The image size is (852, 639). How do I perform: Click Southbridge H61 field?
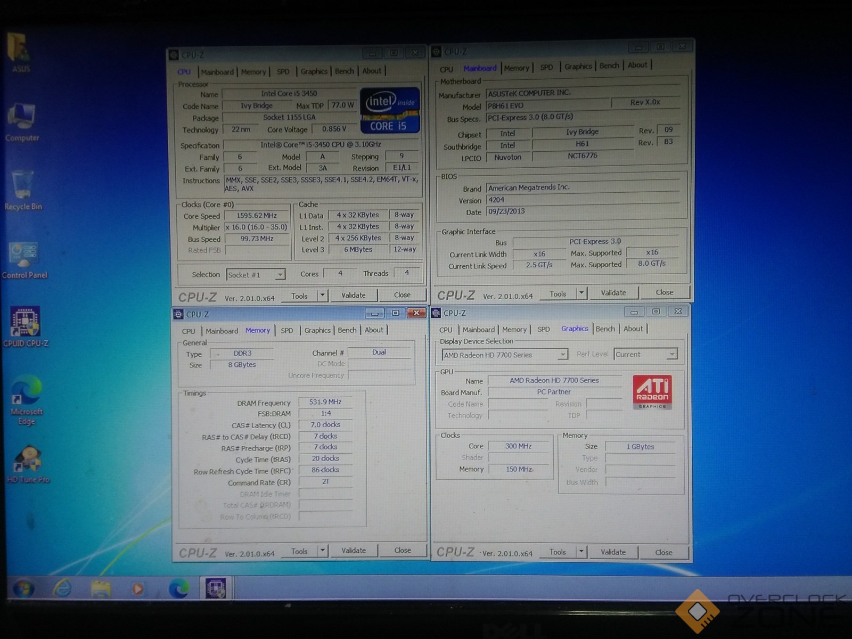click(582, 144)
